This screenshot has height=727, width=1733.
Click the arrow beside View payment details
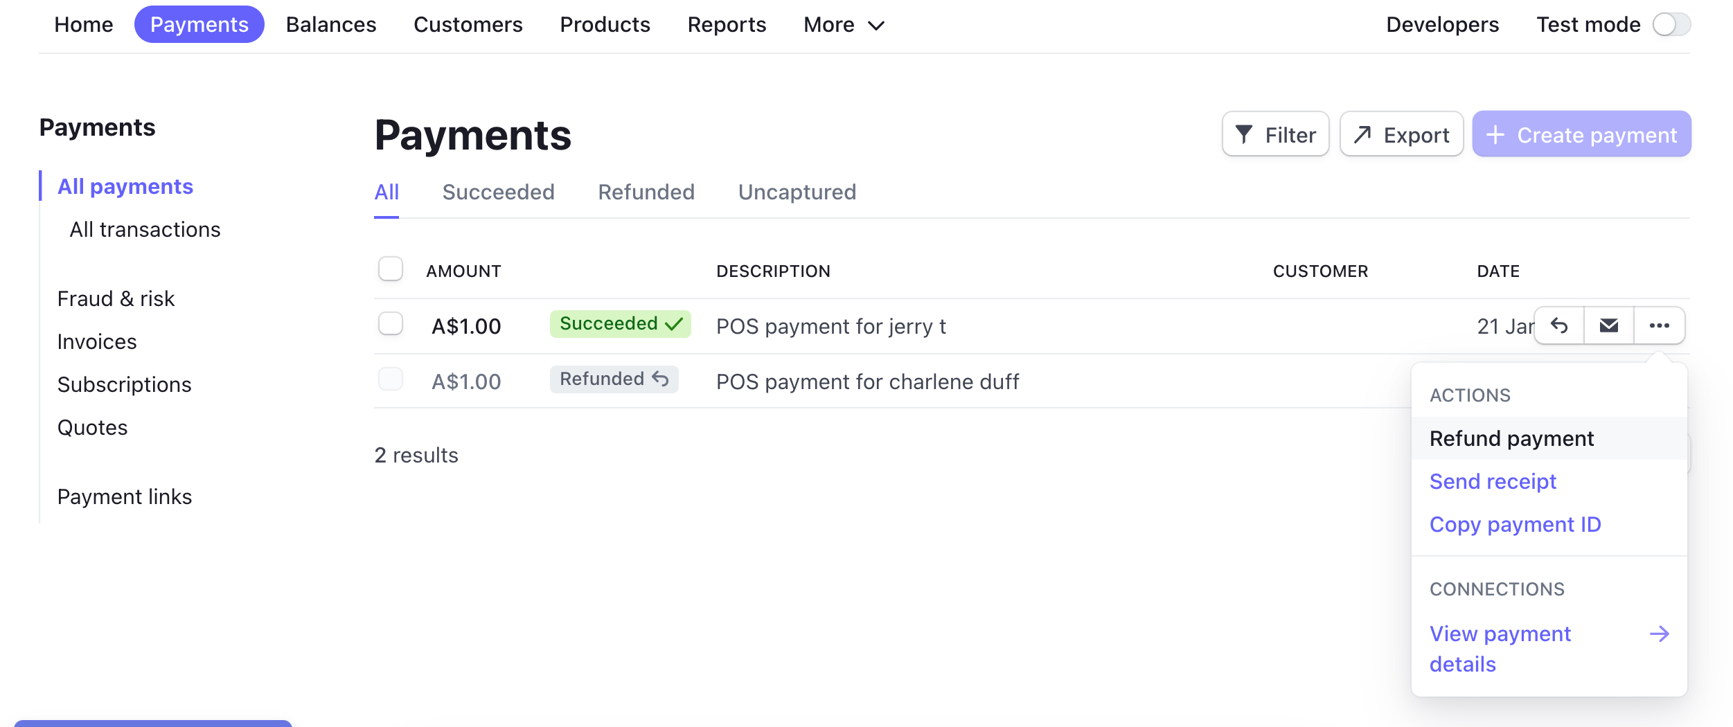coord(1659,634)
